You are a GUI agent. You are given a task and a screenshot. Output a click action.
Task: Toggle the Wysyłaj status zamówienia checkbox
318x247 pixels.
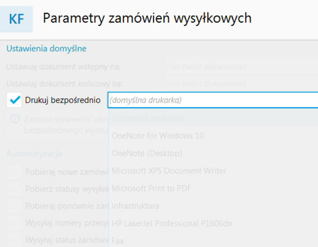tap(14, 240)
